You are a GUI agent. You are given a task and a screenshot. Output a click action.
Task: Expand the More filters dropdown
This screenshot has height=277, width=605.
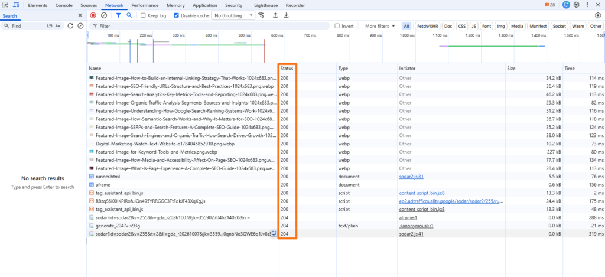[380, 26]
